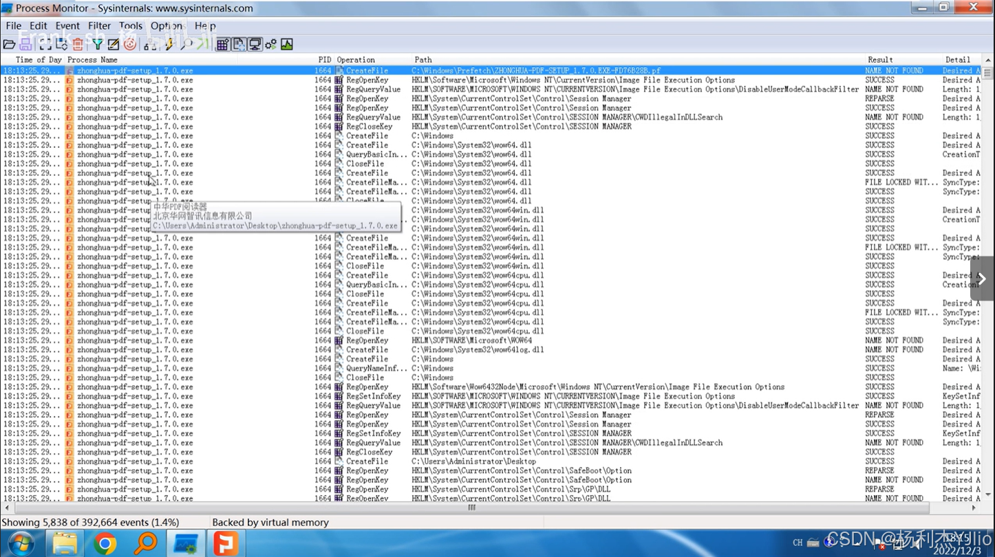This screenshot has height=557, width=995.
Task: Toggle Show Registry Activity
Action: pos(222,44)
